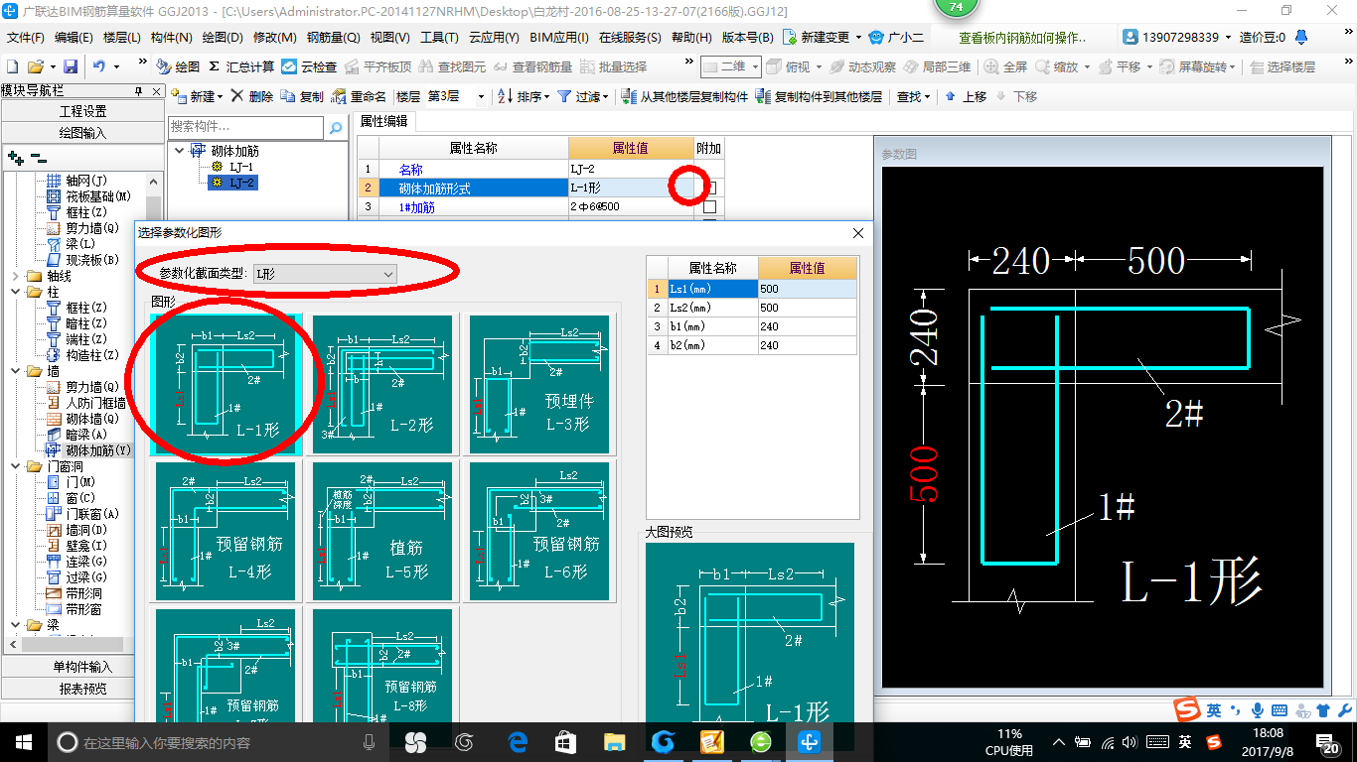1357x762 pixels.
Task: Click the undo arrow icon
Action: pos(99,66)
